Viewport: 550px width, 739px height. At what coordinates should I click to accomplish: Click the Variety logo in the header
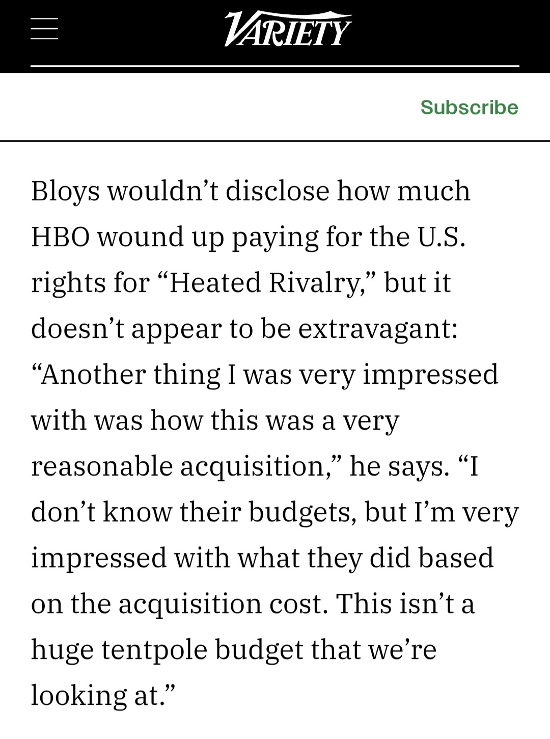[x=287, y=29]
